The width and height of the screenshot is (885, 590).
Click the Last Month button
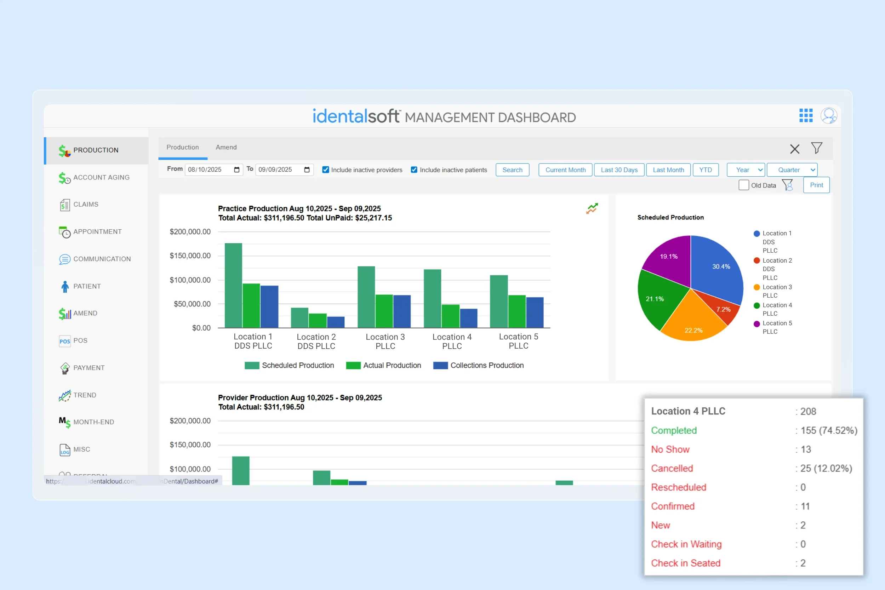[668, 170]
